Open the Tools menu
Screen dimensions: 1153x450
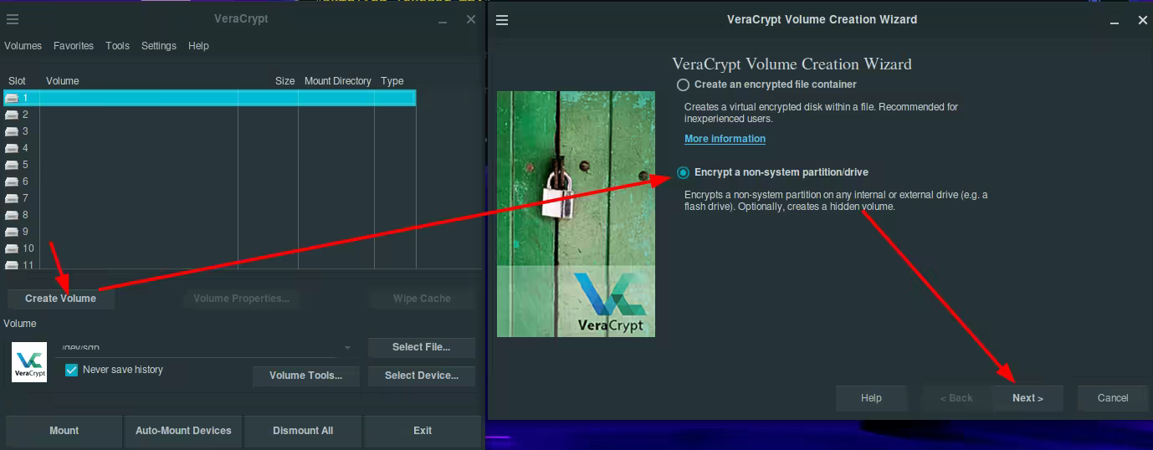pyautogui.click(x=117, y=46)
